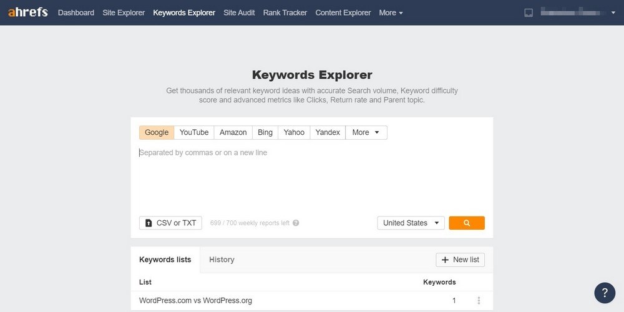Viewport: 624px width, 312px height.
Task: Expand the More search engines dropdown
Action: pos(366,132)
